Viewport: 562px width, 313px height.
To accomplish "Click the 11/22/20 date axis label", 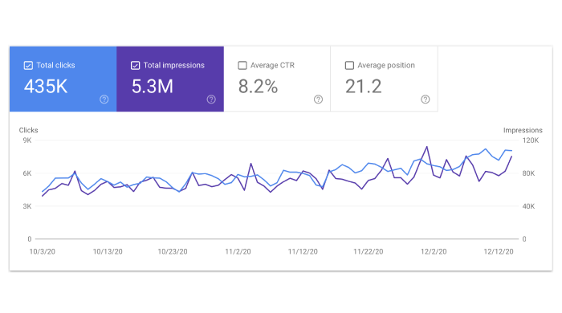I will coord(368,251).
